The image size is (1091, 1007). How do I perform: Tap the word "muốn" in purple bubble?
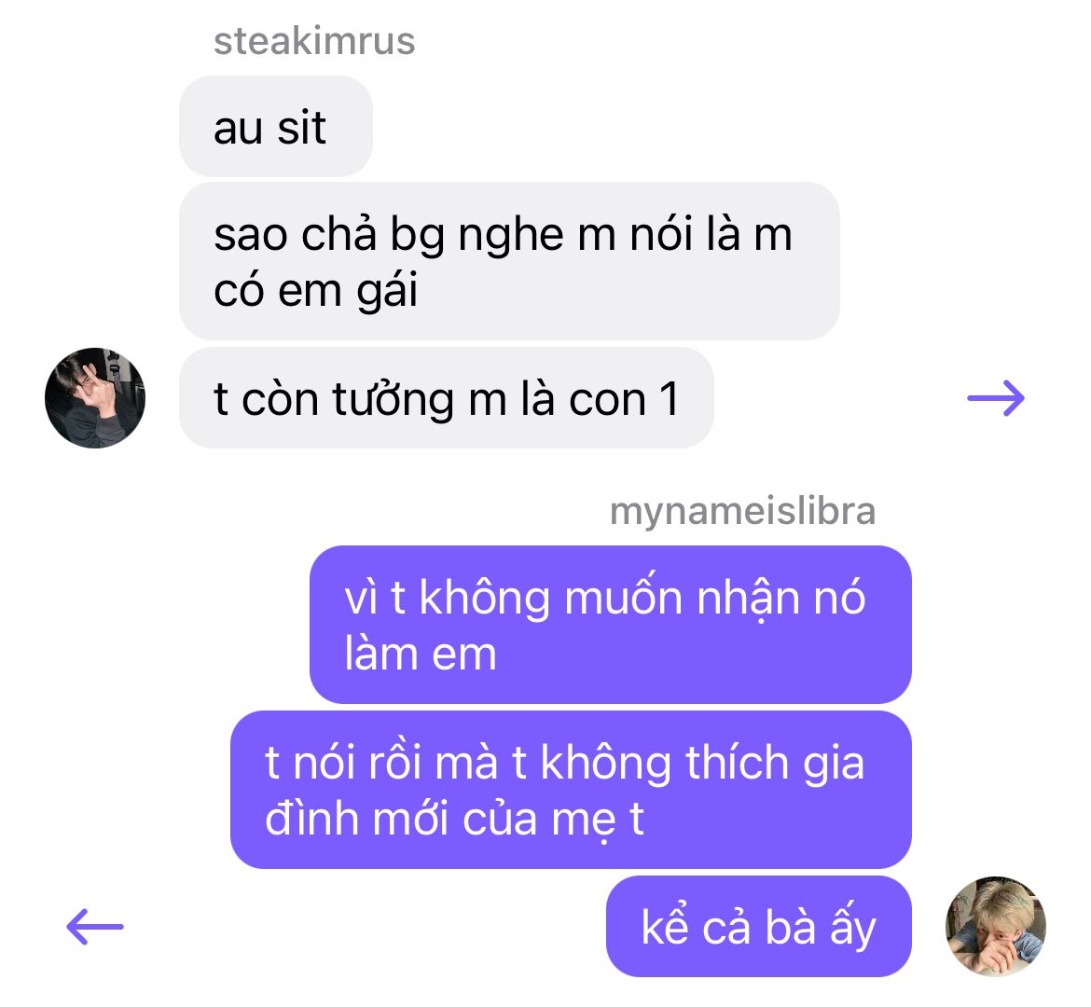623,597
